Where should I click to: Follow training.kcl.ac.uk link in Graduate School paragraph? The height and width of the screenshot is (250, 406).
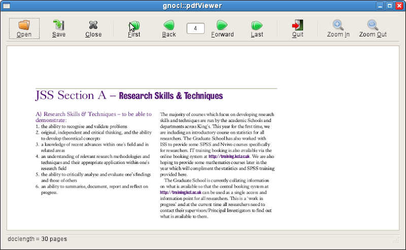tap(180, 192)
